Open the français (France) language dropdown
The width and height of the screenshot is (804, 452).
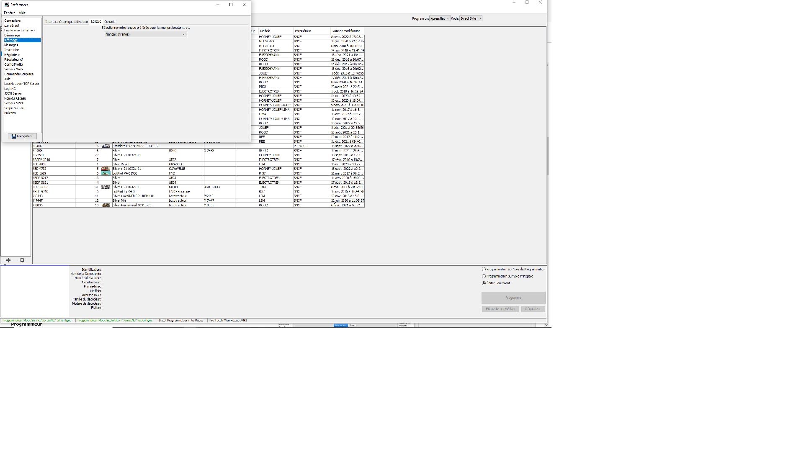[146, 34]
